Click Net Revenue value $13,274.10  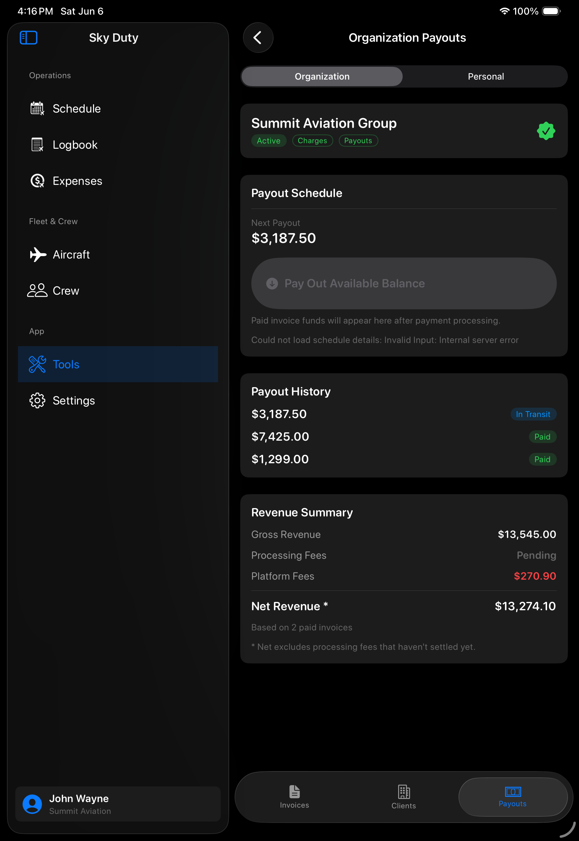click(x=525, y=606)
